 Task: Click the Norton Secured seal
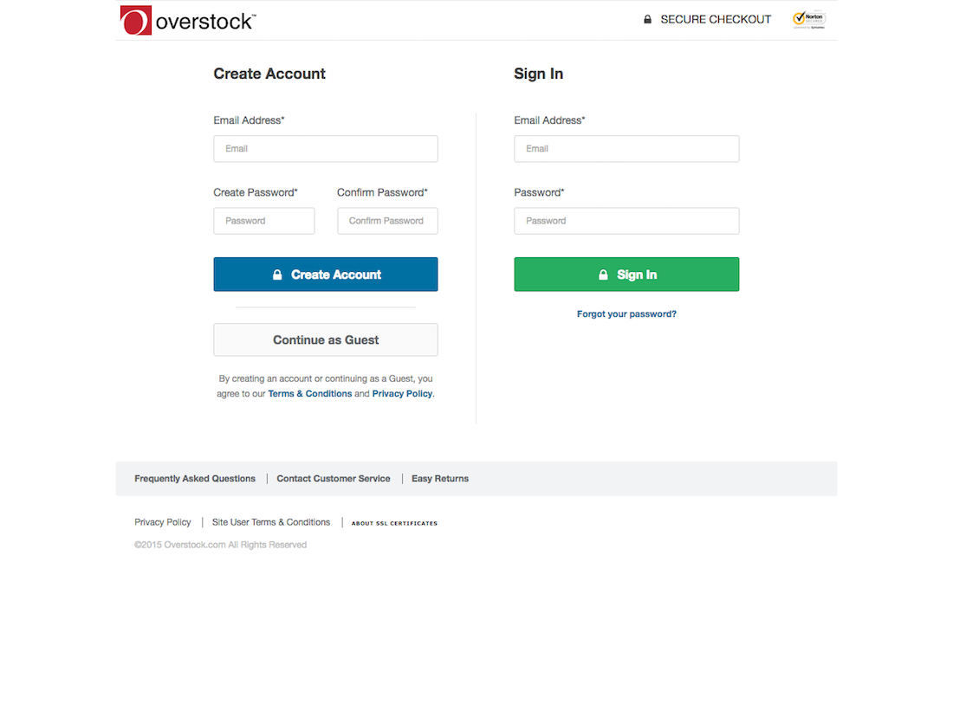point(808,18)
